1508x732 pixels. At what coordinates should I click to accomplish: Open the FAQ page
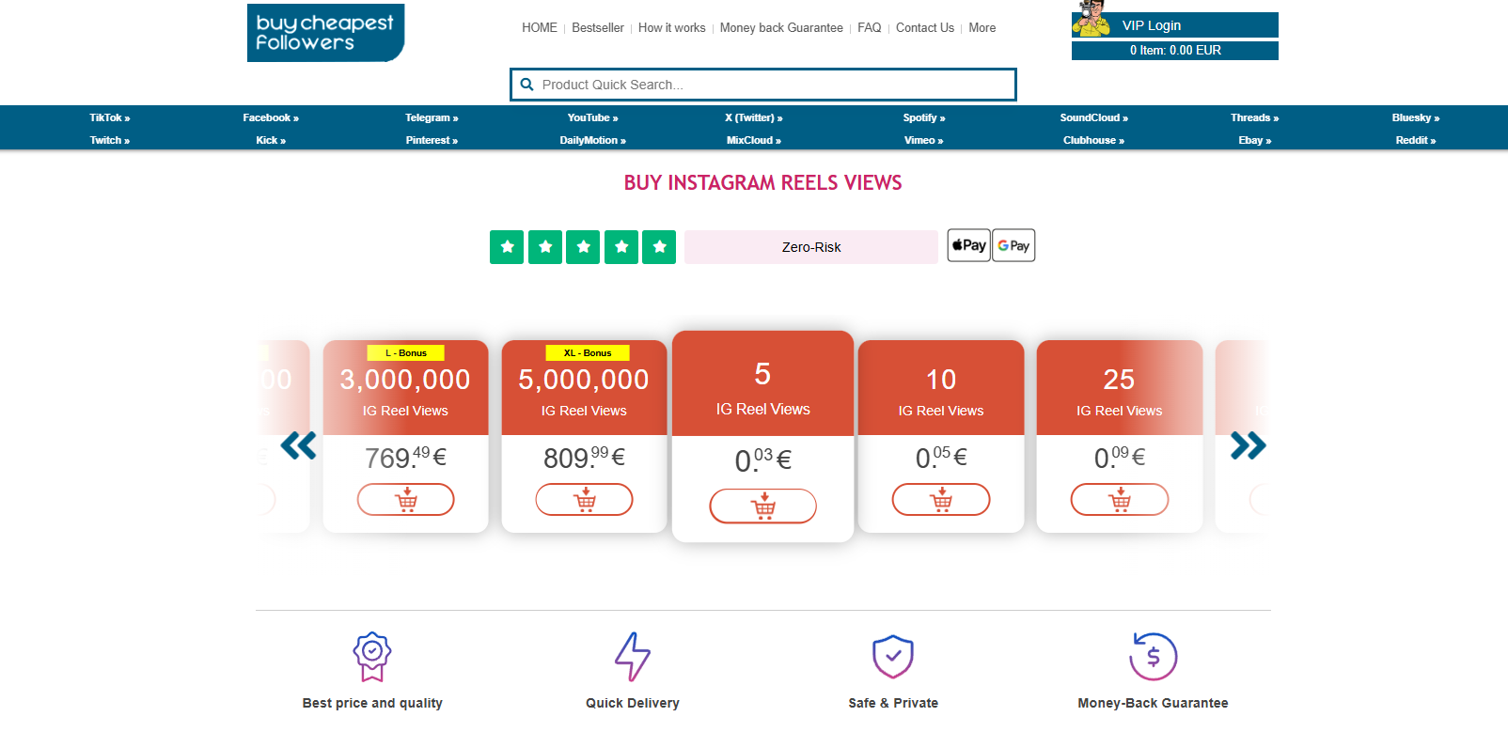pos(870,28)
